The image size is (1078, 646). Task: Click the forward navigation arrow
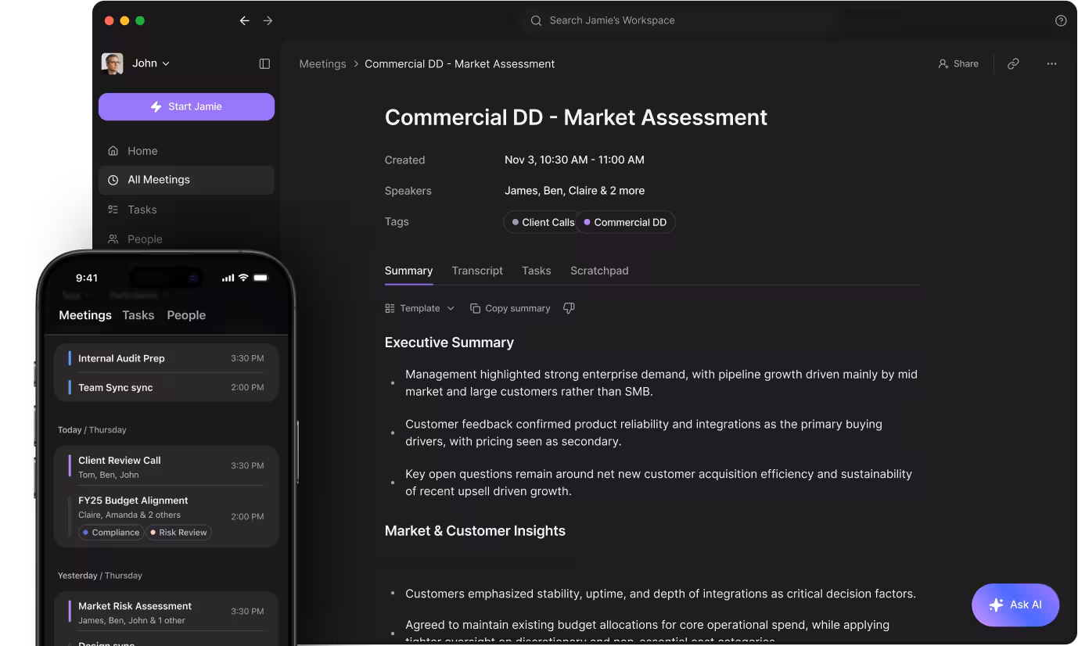point(268,21)
